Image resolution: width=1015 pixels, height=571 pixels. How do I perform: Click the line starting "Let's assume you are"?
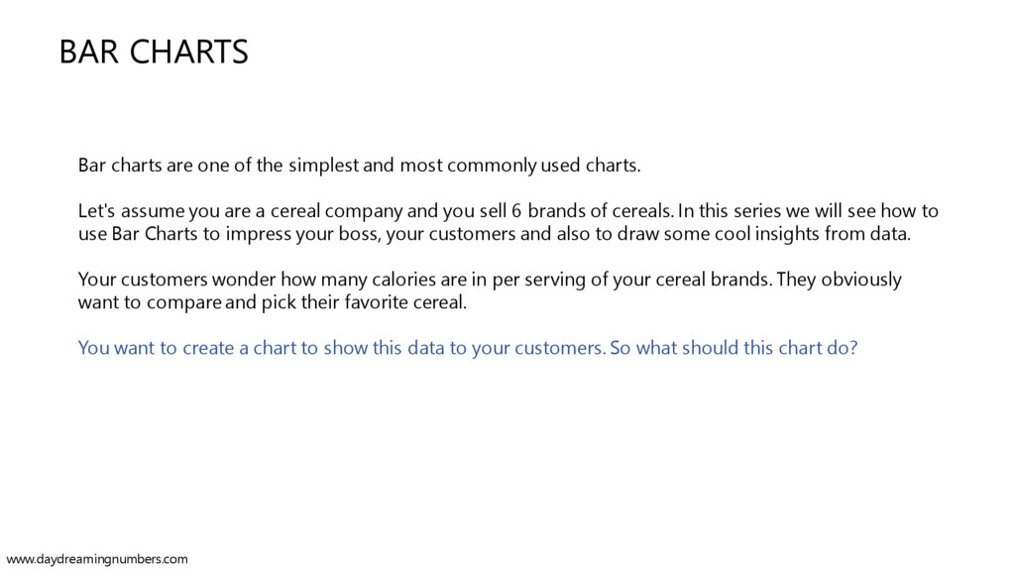click(x=508, y=211)
